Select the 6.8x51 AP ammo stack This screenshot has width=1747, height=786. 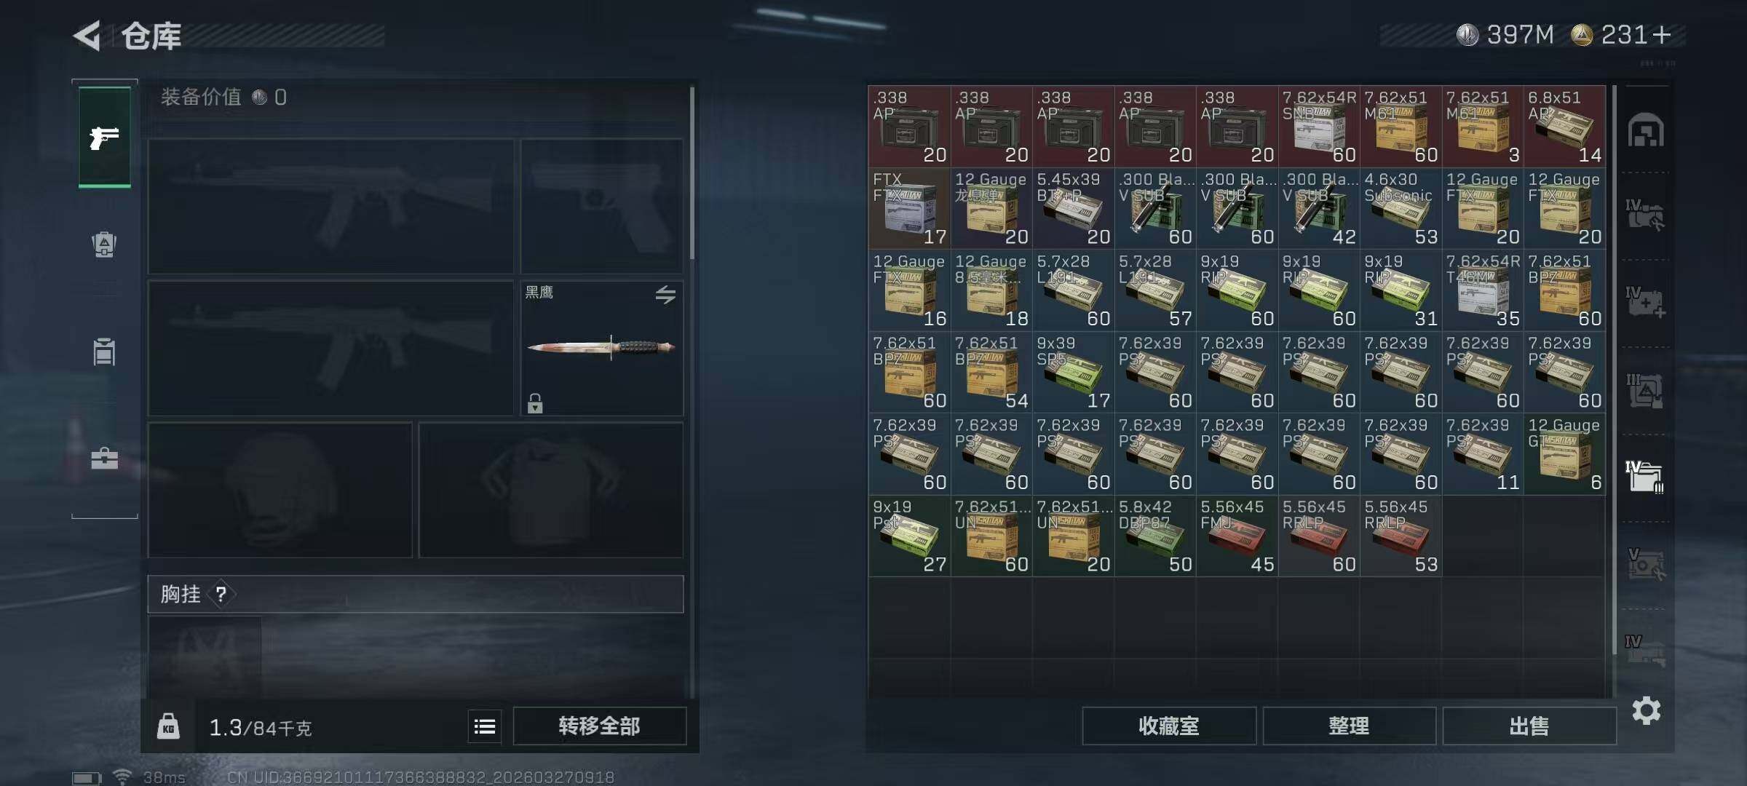click(x=1564, y=127)
